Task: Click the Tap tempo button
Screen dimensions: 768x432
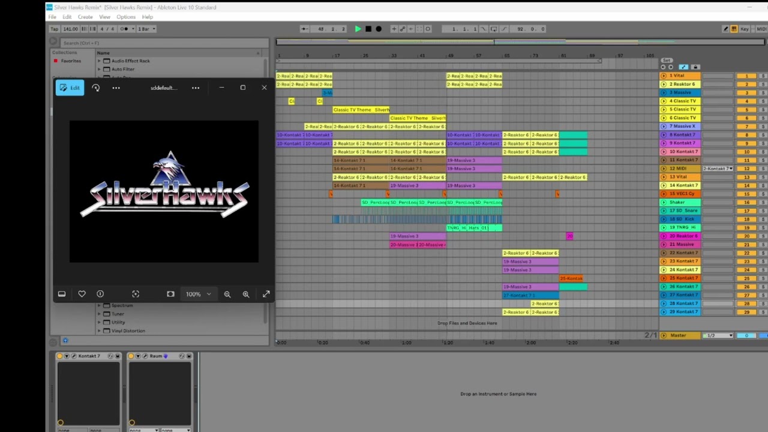Action: point(54,29)
